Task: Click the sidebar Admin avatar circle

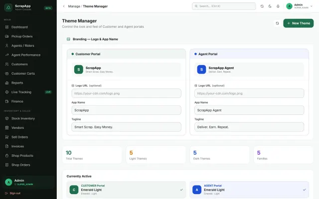Action: 8,182
